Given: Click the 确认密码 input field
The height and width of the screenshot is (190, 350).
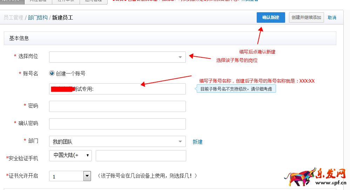Looking at the screenshot, I should pyautogui.click(x=117, y=124).
